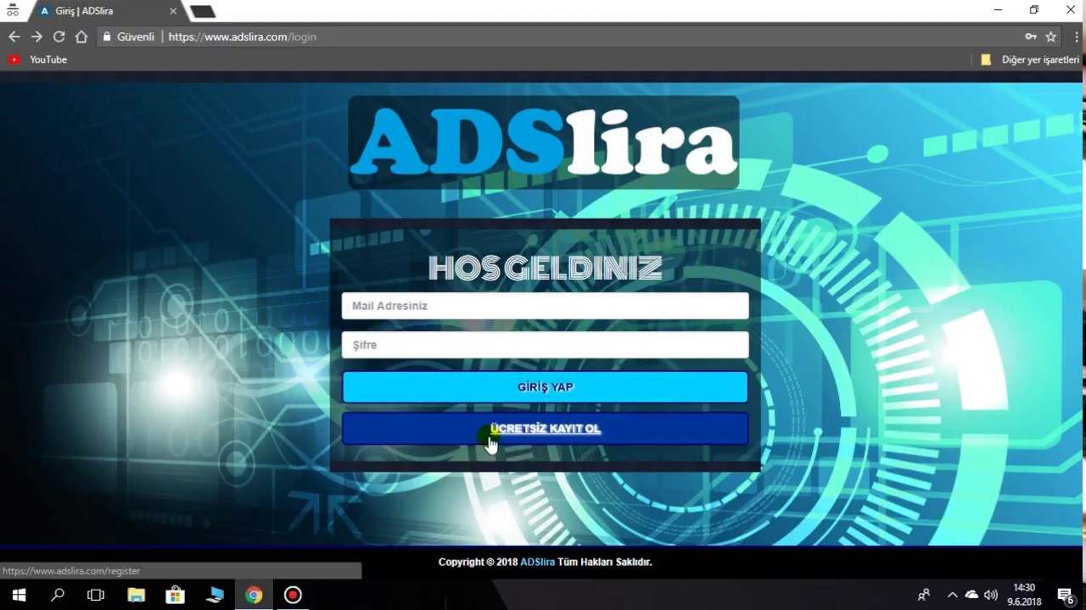Screen dimensions: 1086x610
Task: Show hidden system tray icons
Action: [952, 595]
